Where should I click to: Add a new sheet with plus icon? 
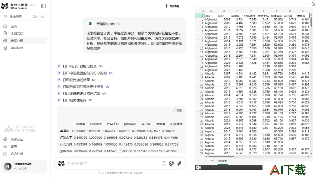pos(233,161)
